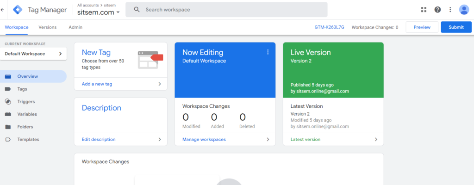Click the Add a new tag link
474x185 pixels.
[97, 84]
